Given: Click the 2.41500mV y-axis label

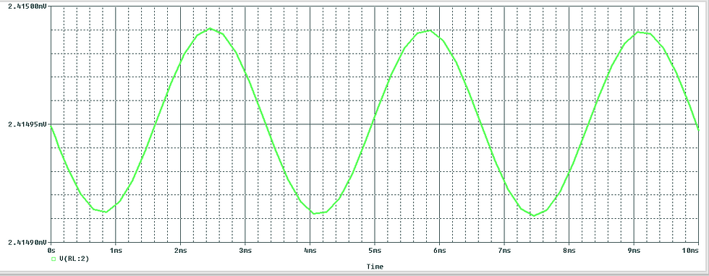Looking at the screenshot, I should pos(27,7).
